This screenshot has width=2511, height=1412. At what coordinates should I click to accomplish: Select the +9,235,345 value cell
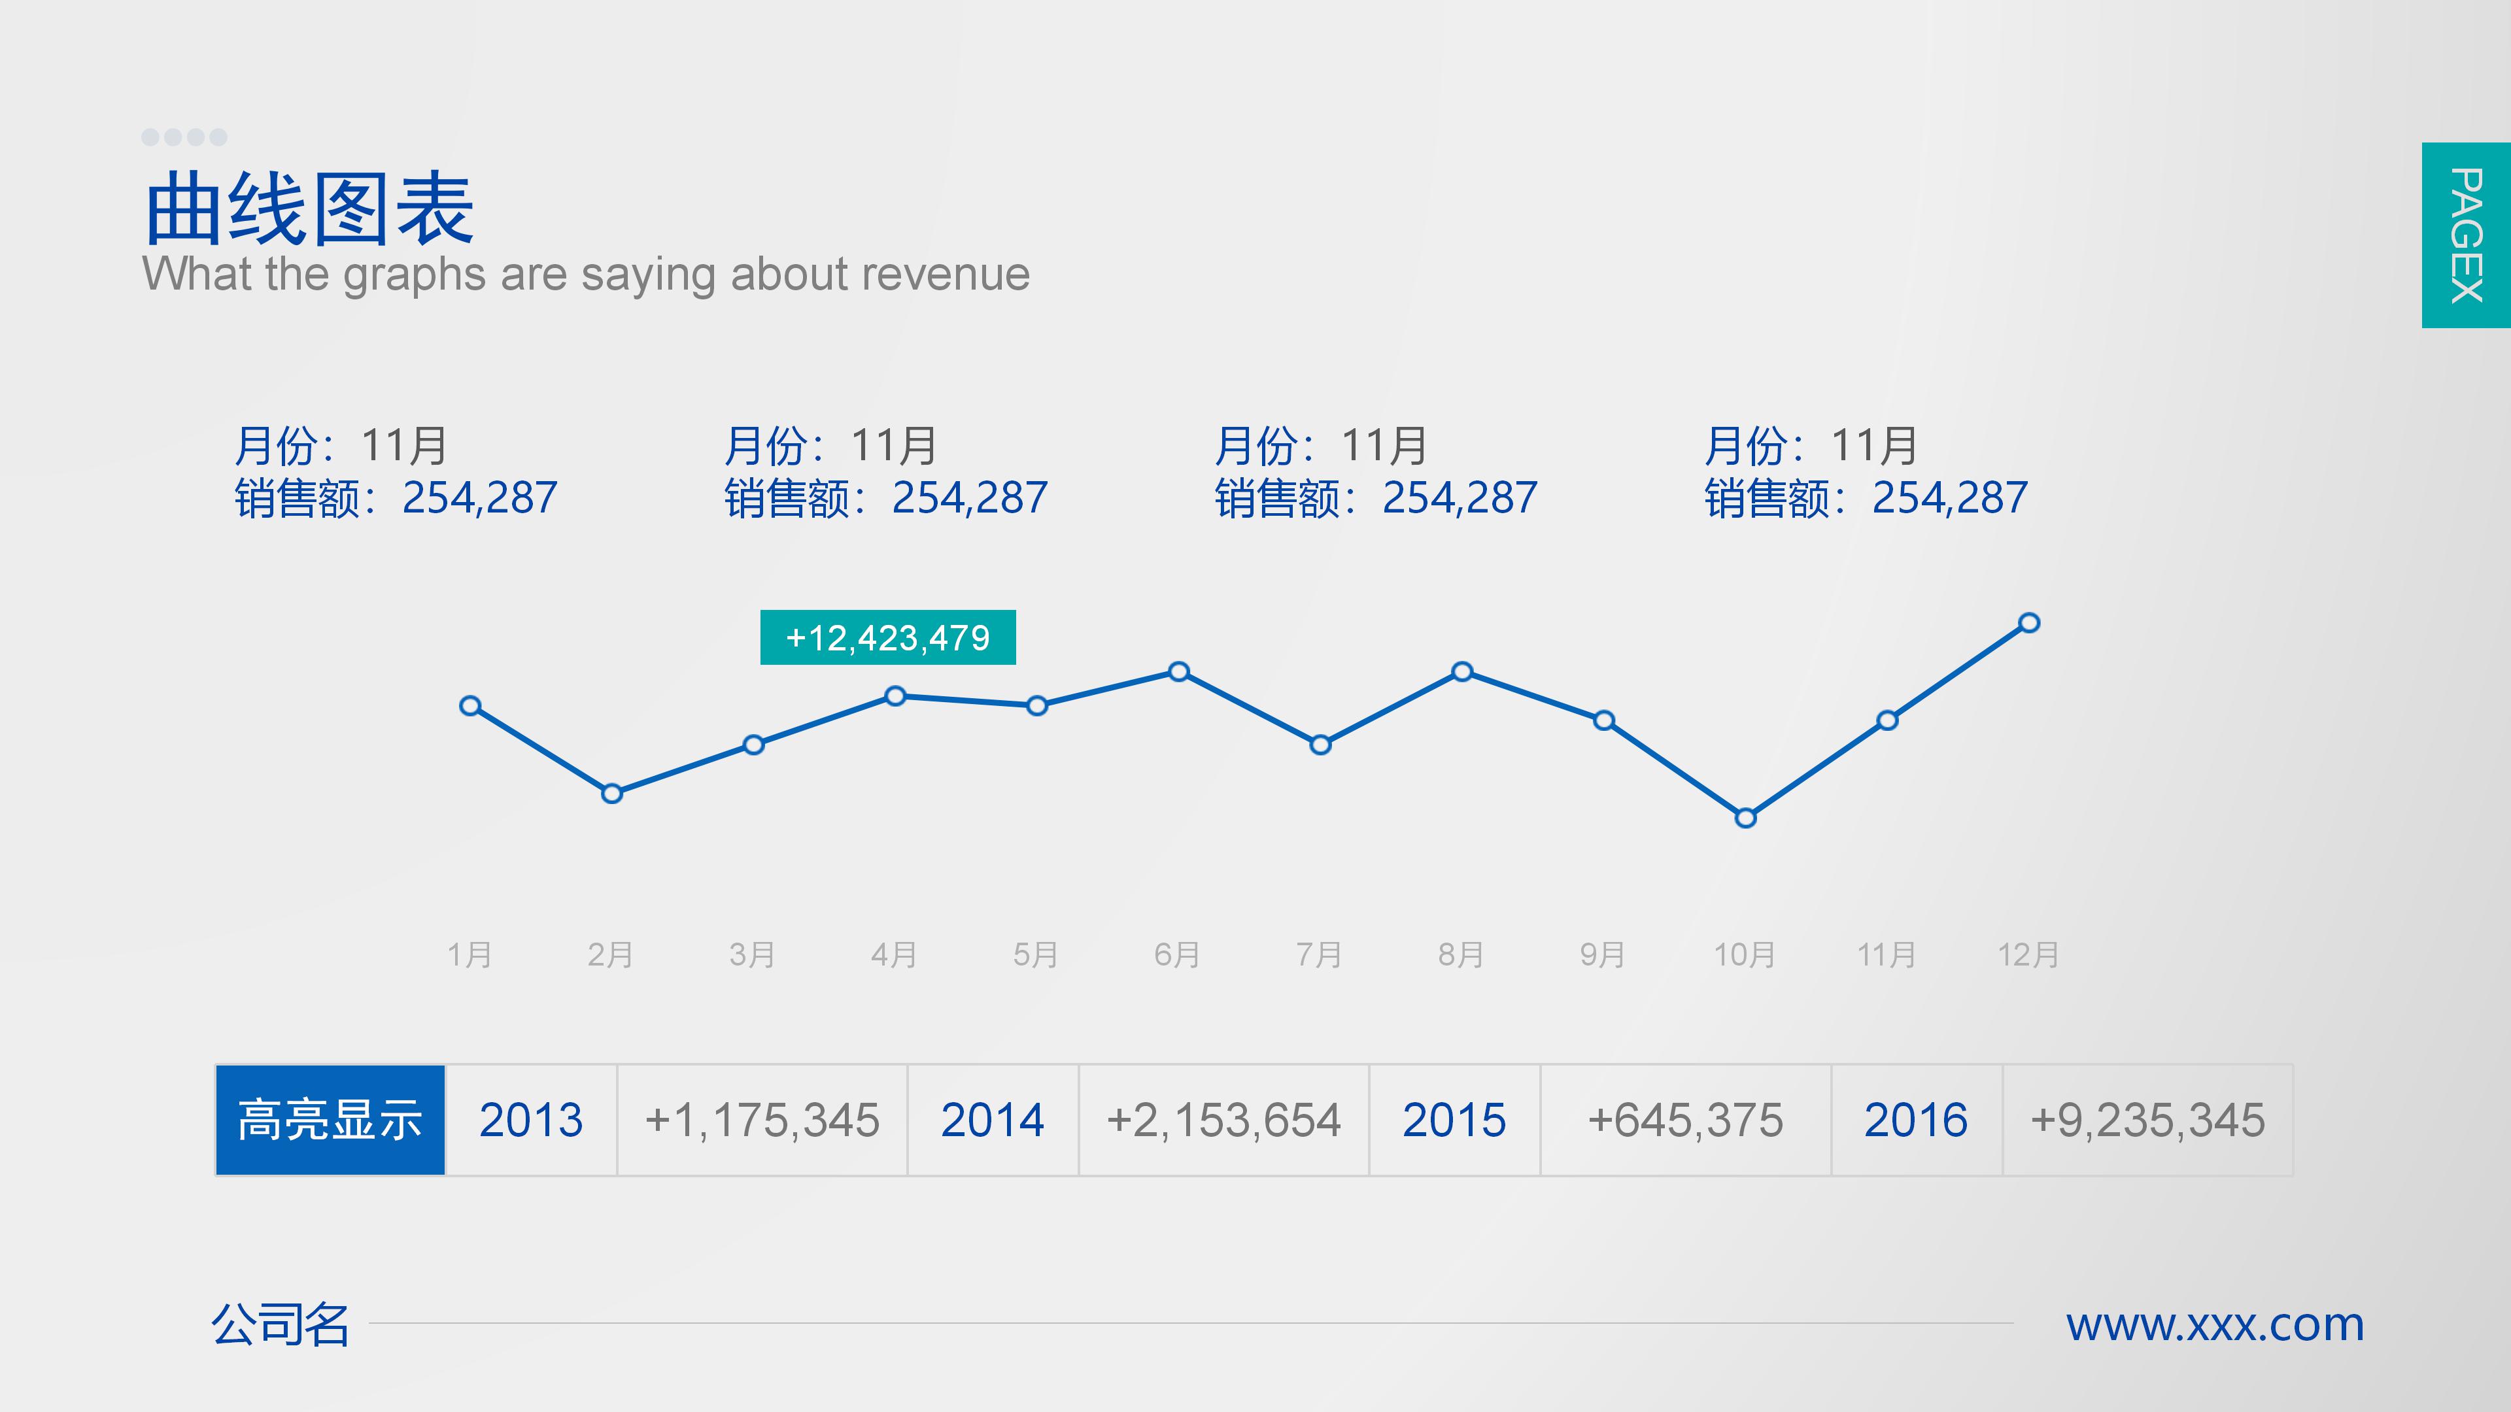click(2146, 1120)
